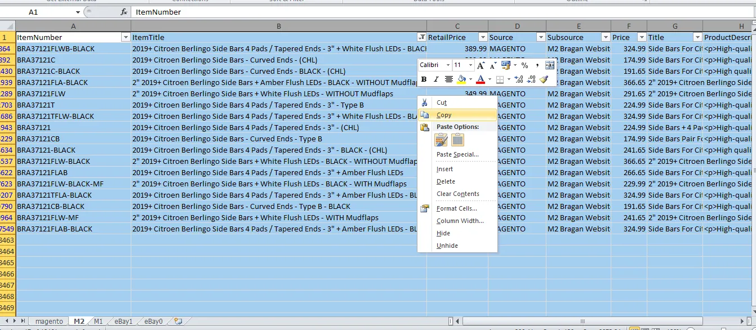This screenshot has width=756, height=330.
Task: Click the horizontal scrollbar left arrow
Action: click(x=459, y=322)
